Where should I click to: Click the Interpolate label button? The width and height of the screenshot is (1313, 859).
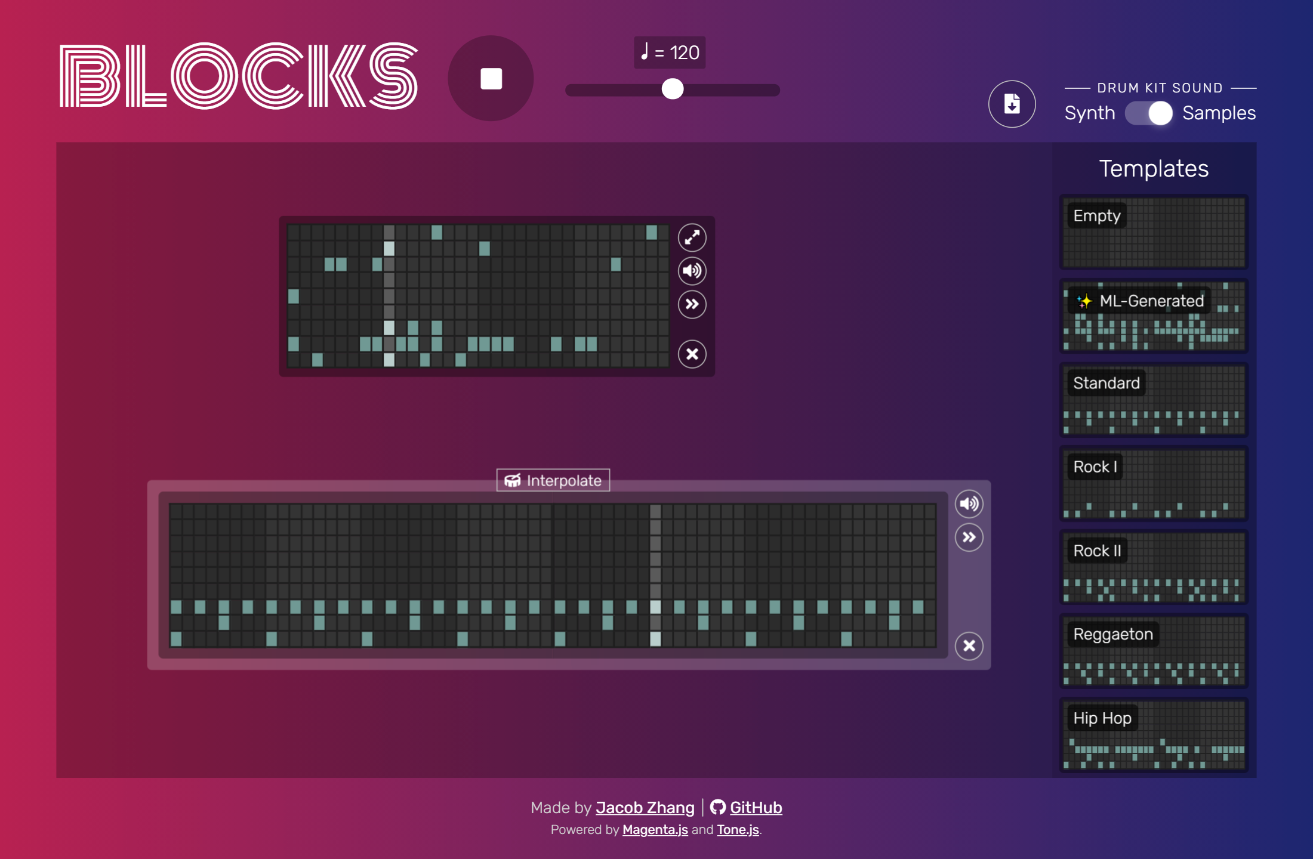pyautogui.click(x=553, y=480)
